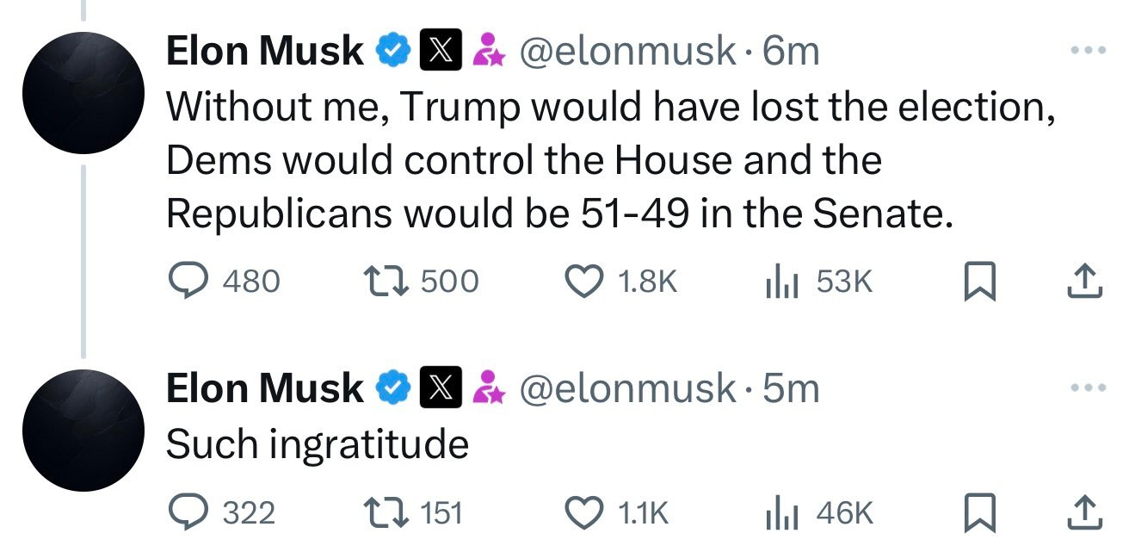Select the X affiliation badge on first tweet
Screen dimensions: 1135x558
[441, 51]
